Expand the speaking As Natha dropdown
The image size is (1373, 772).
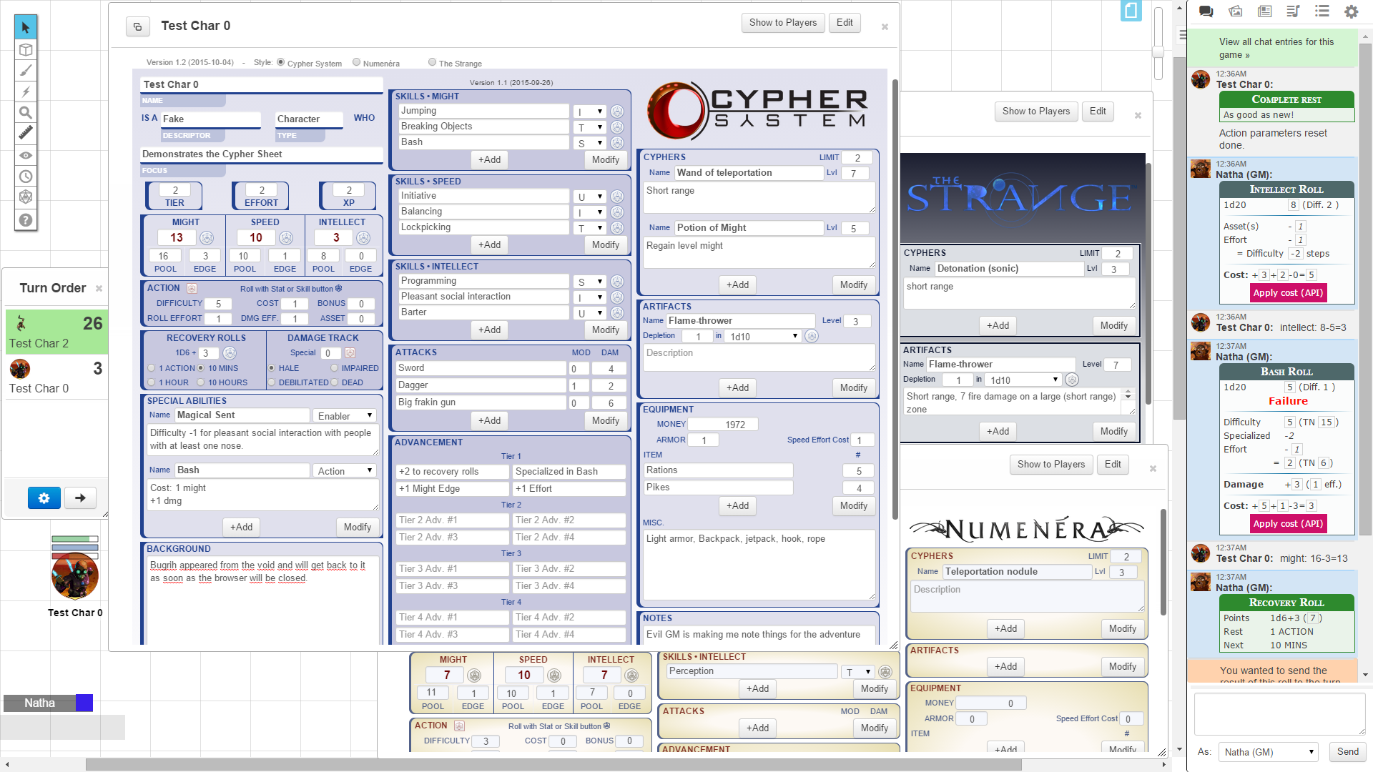point(1267,752)
